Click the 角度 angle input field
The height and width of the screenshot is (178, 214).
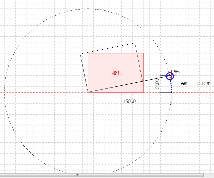click(x=197, y=83)
